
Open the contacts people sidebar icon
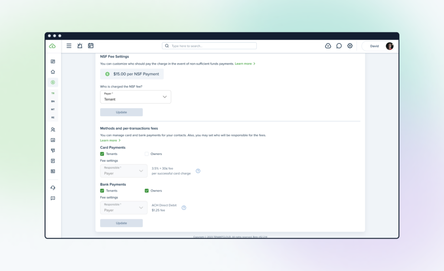pyautogui.click(x=53, y=130)
